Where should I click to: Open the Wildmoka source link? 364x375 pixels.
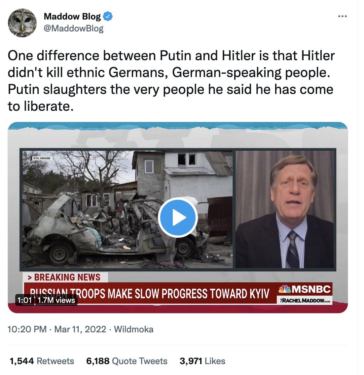(133, 329)
